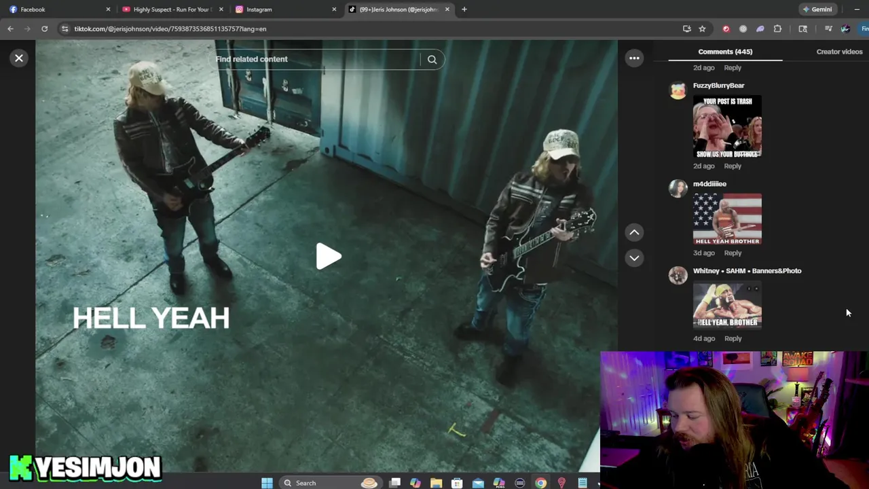Click FuzzyBlurryBear's avatar picture
Viewport: 869px width, 489px height.
678,90
